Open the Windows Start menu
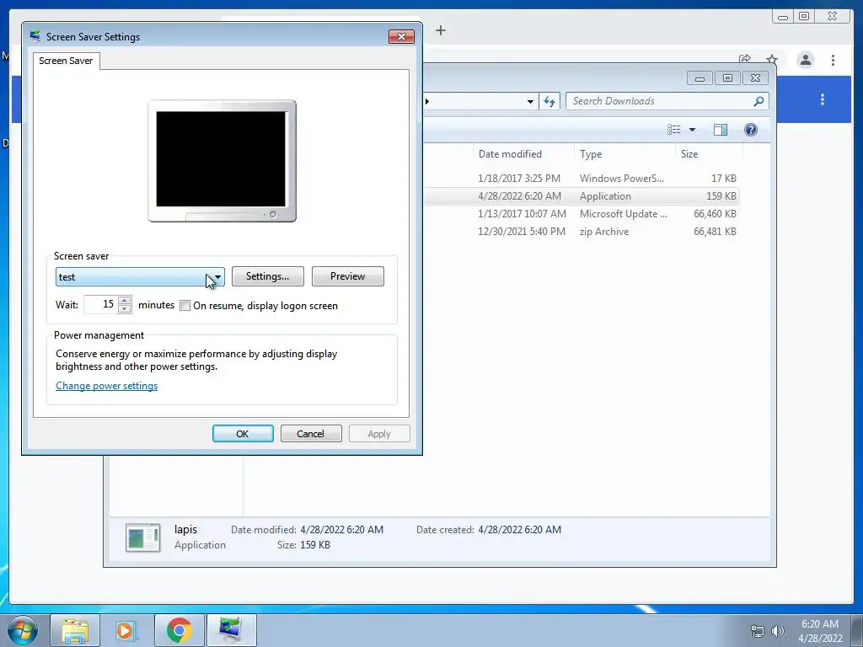This screenshot has height=647, width=863. (x=23, y=630)
